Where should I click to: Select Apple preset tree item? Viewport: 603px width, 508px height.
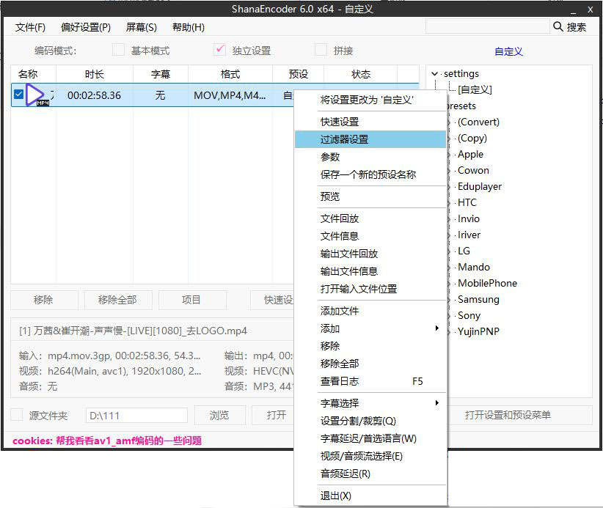point(470,154)
